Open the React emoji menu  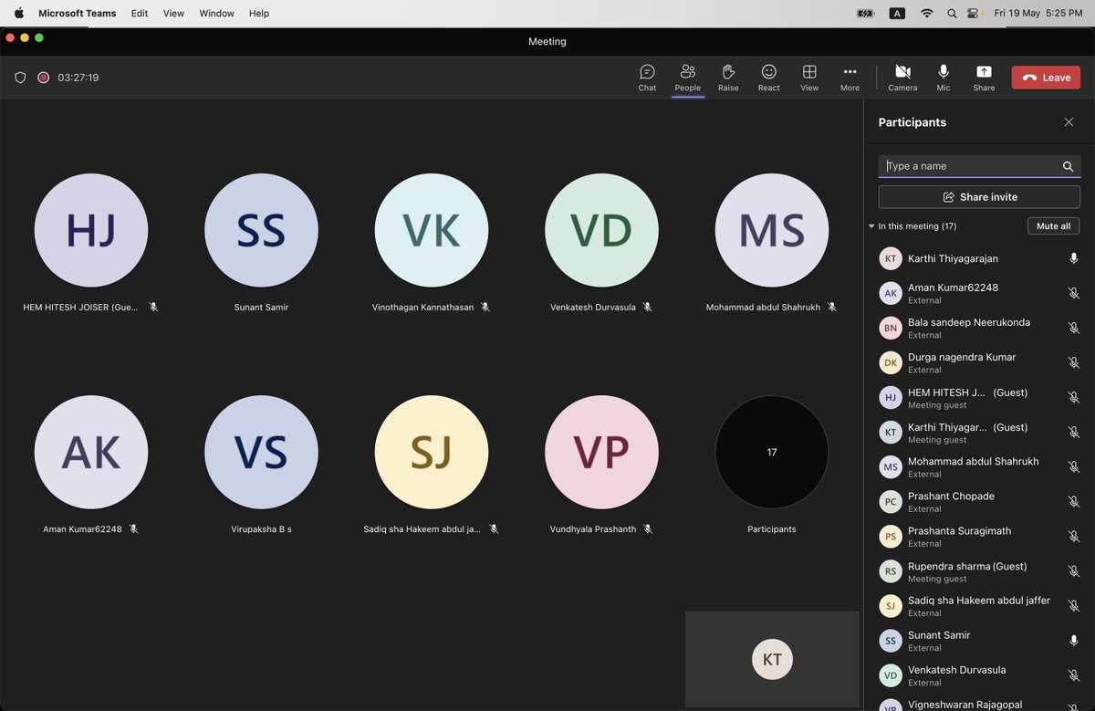click(x=769, y=78)
